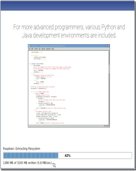The height and width of the screenshot is (171, 136).
Task: Open the File menu in the IDLE screenshot
Action: click(29, 49)
